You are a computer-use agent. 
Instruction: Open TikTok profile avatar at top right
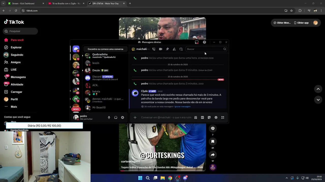pyautogui.click(x=315, y=23)
